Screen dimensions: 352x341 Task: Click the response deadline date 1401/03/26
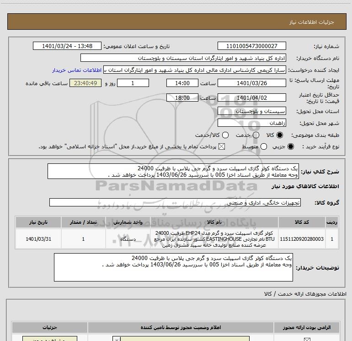tap(251, 83)
